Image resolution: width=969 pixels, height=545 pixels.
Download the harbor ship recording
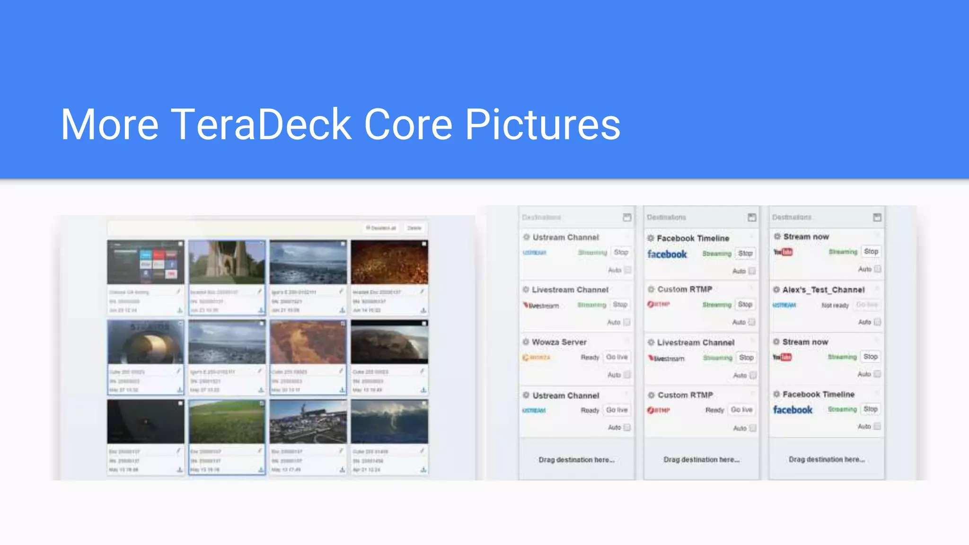[342, 470]
